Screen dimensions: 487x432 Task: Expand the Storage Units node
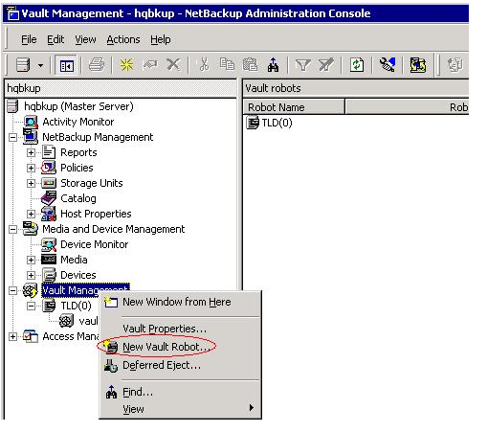(x=31, y=183)
